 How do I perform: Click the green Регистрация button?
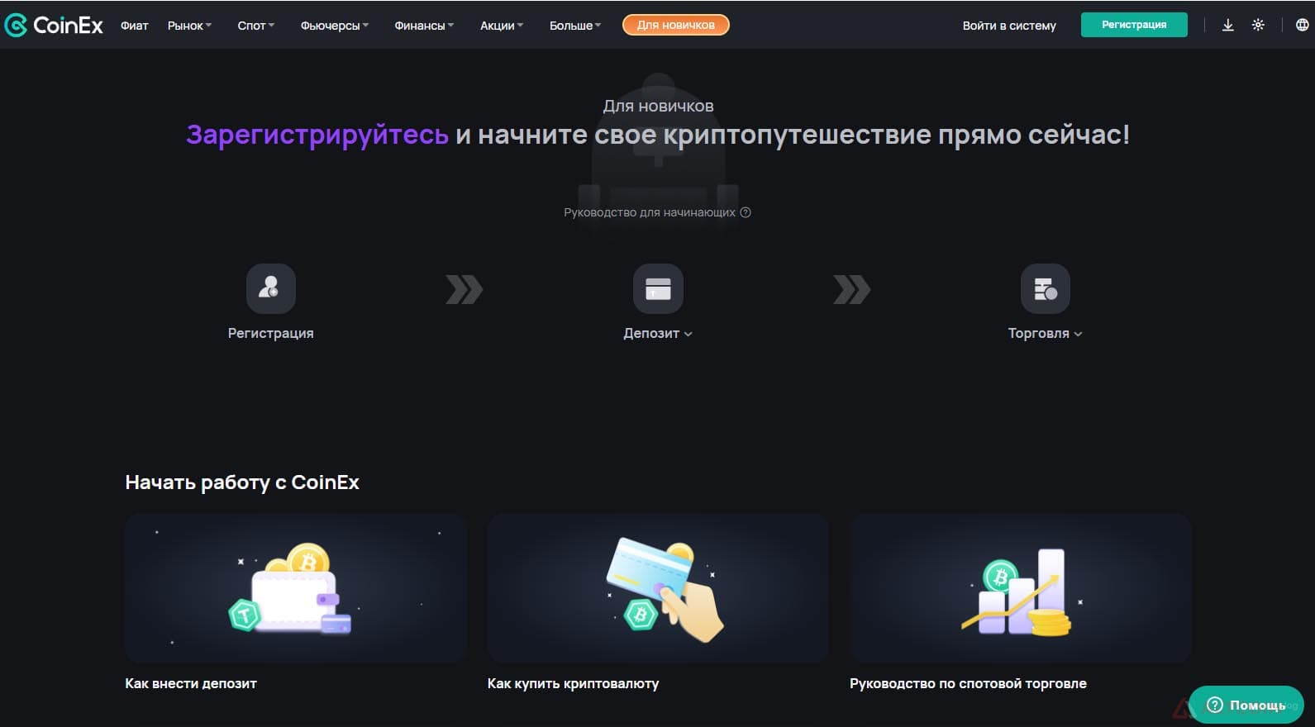pos(1134,25)
